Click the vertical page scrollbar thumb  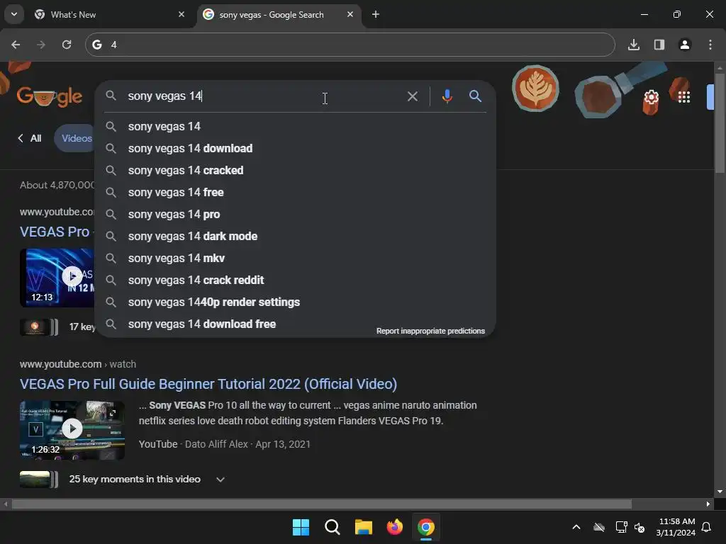tap(720, 123)
